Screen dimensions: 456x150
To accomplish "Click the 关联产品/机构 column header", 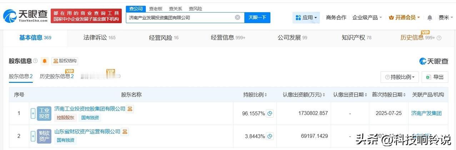I will coord(428,95).
